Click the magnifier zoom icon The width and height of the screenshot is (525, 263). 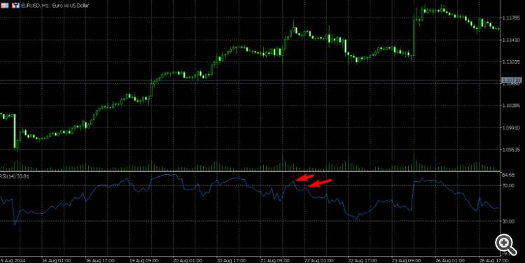tap(506, 245)
